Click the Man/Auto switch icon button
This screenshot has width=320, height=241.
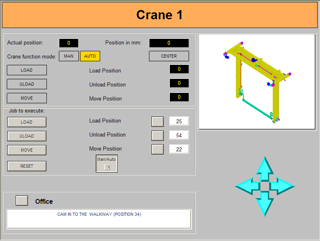pos(107,163)
